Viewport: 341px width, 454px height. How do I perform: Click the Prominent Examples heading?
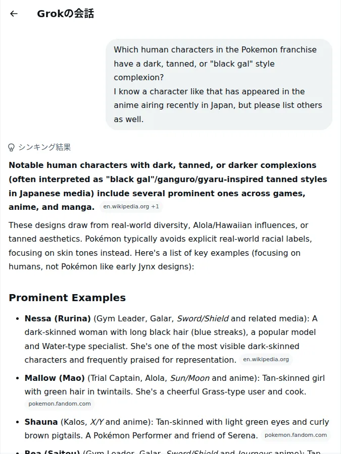pyautogui.click(x=67, y=298)
